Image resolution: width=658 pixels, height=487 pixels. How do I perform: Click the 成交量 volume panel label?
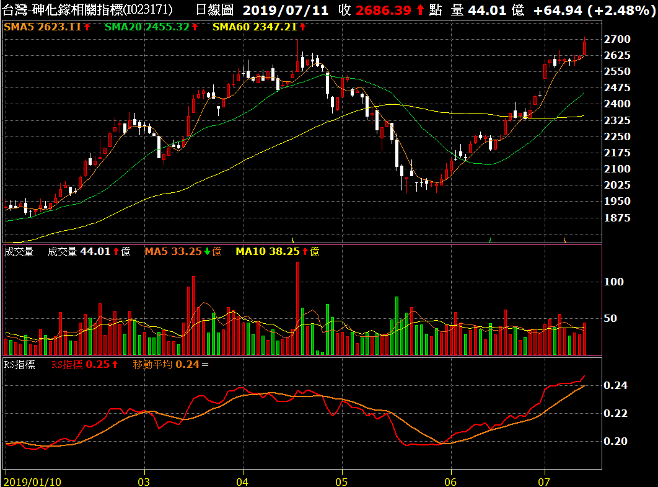[x=19, y=252]
